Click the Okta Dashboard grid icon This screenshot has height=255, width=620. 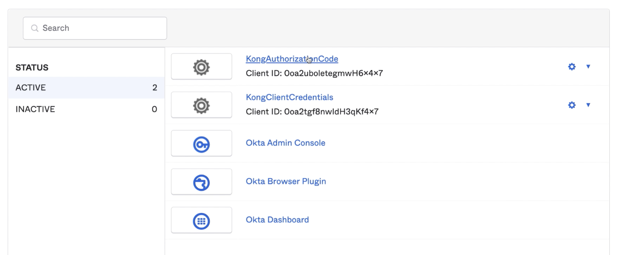click(x=201, y=220)
